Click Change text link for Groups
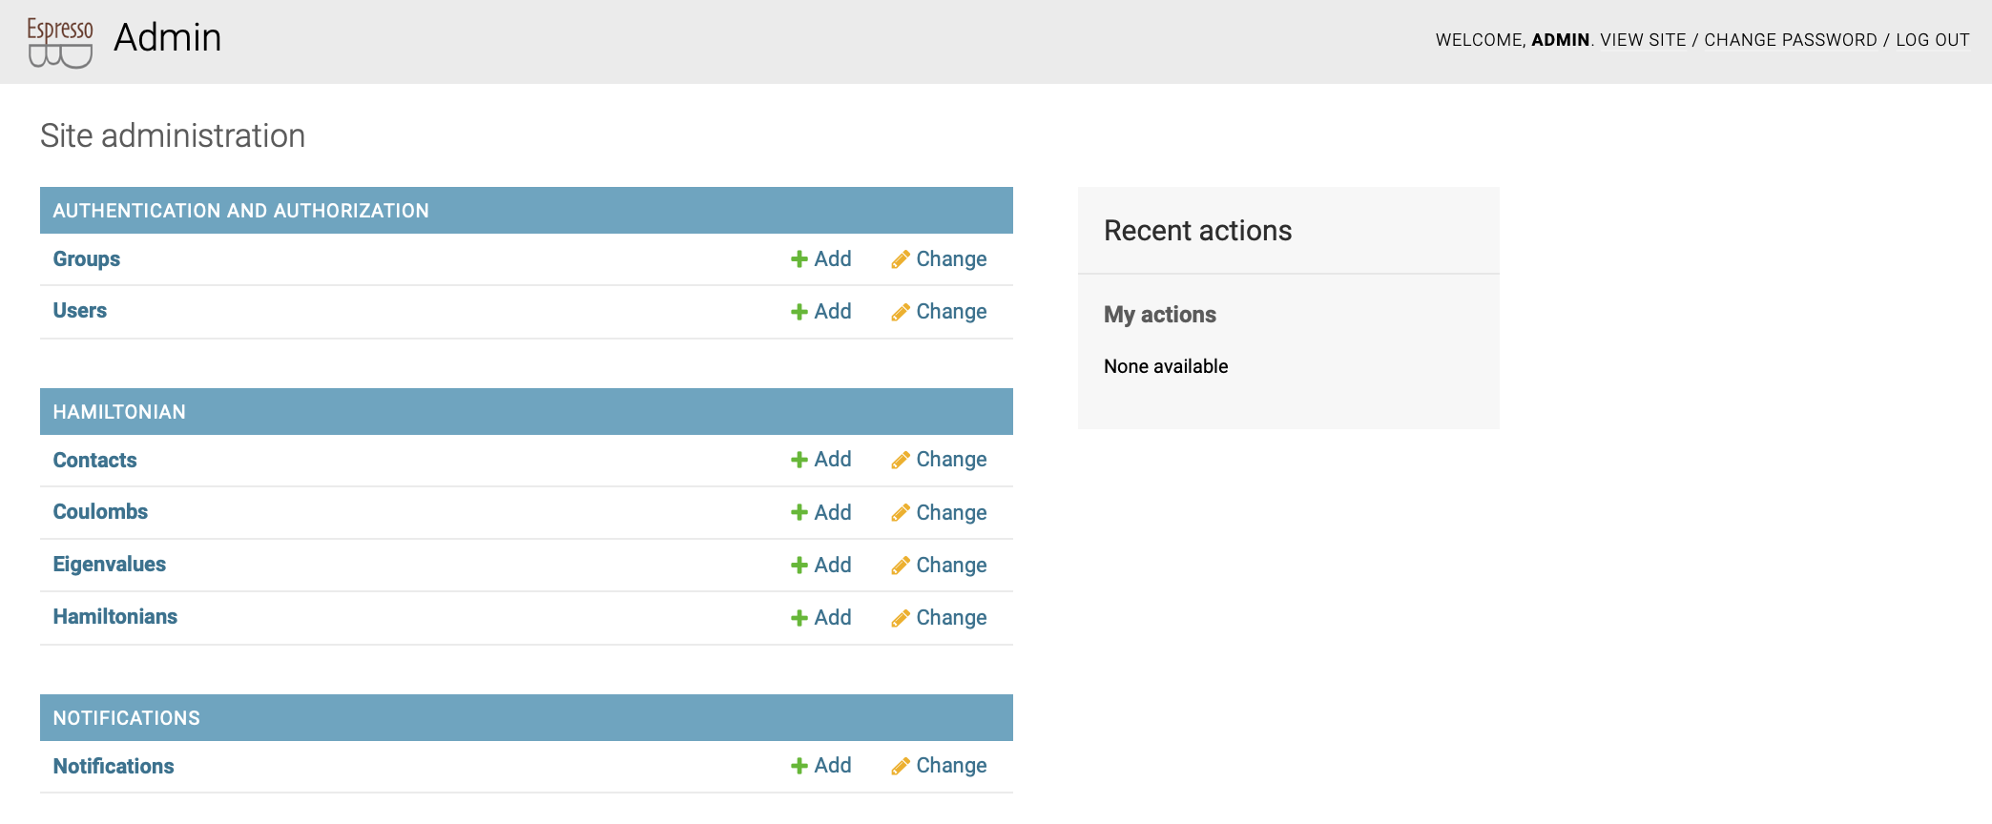1992x824 pixels. tap(951, 259)
